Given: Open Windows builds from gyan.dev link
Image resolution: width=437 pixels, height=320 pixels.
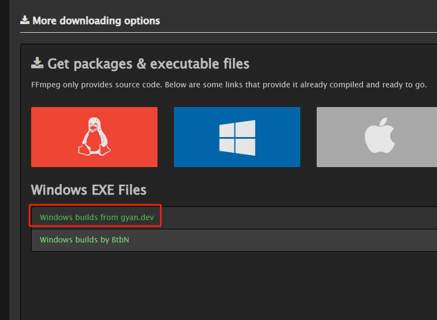Looking at the screenshot, I should tap(97, 217).
